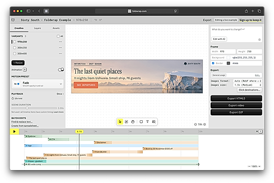This screenshot has width=274, height=183.
Task: Play the timeline animation
Action: [x=14, y=131]
